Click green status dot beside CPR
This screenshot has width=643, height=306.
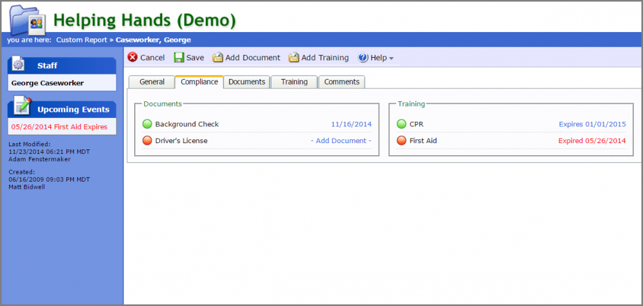401,124
